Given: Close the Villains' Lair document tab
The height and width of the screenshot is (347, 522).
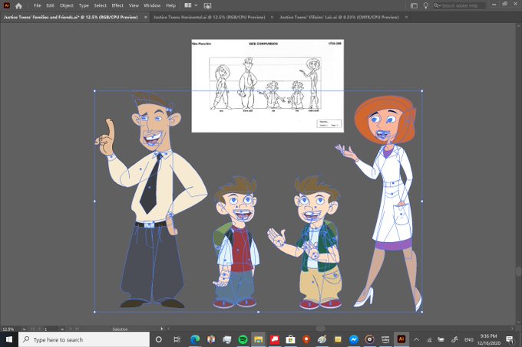Looking at the screenshot, I should [406, 17].
